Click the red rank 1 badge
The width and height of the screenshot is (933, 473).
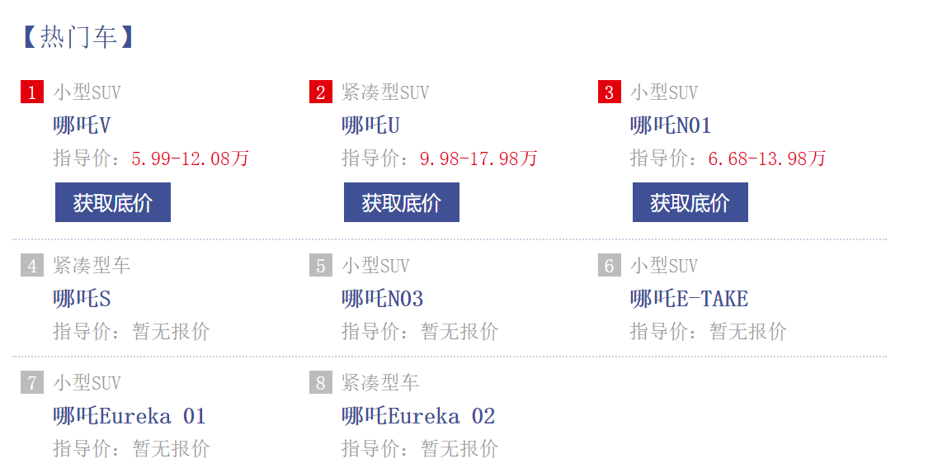tap(32, 92)
